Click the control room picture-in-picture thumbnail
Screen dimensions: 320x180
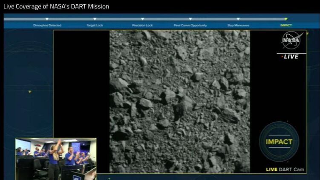[x=56, y=159]
